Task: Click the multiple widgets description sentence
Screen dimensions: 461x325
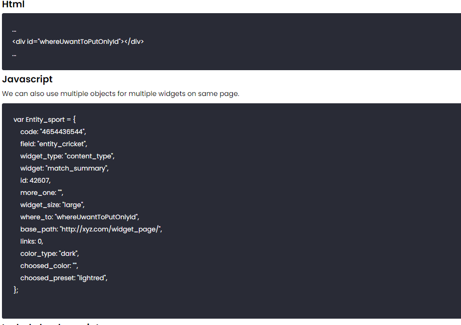Action: point(120,94)
